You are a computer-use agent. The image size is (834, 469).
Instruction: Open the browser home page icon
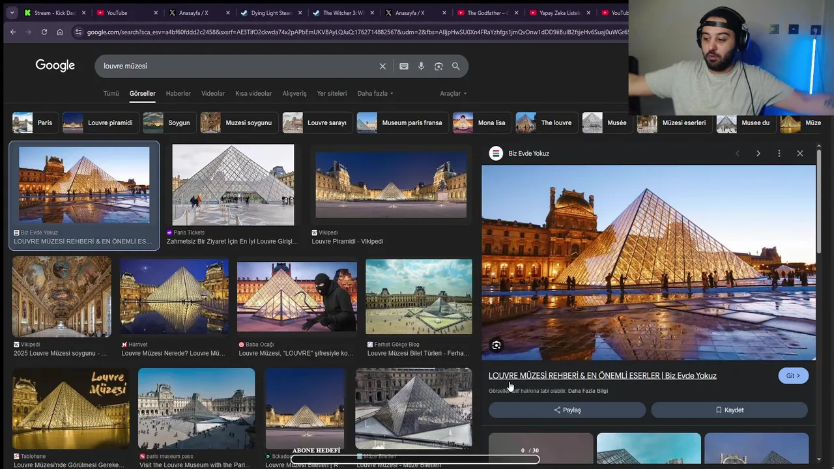pos(60,32)
